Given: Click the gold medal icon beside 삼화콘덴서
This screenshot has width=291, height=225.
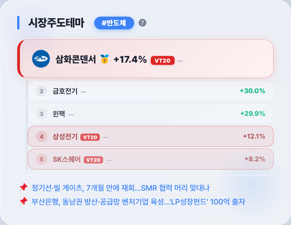Looking at the screenshot, I should [104, 59].
